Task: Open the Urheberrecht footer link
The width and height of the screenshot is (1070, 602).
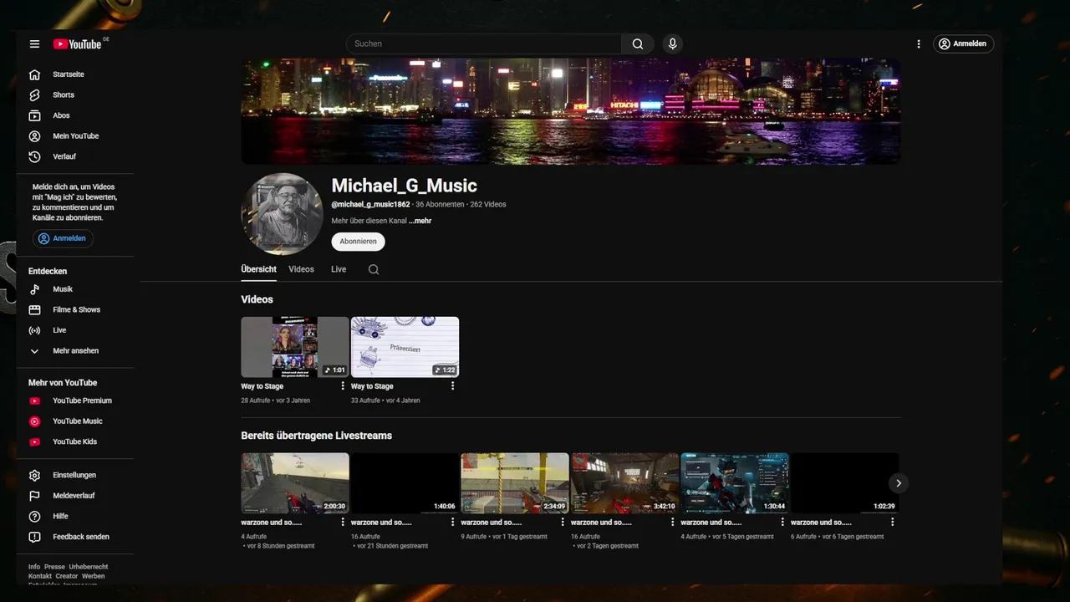Action: point(89,567)
